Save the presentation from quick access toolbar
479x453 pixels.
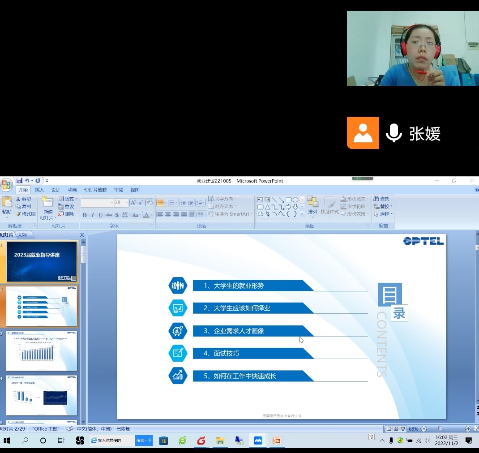19,181
